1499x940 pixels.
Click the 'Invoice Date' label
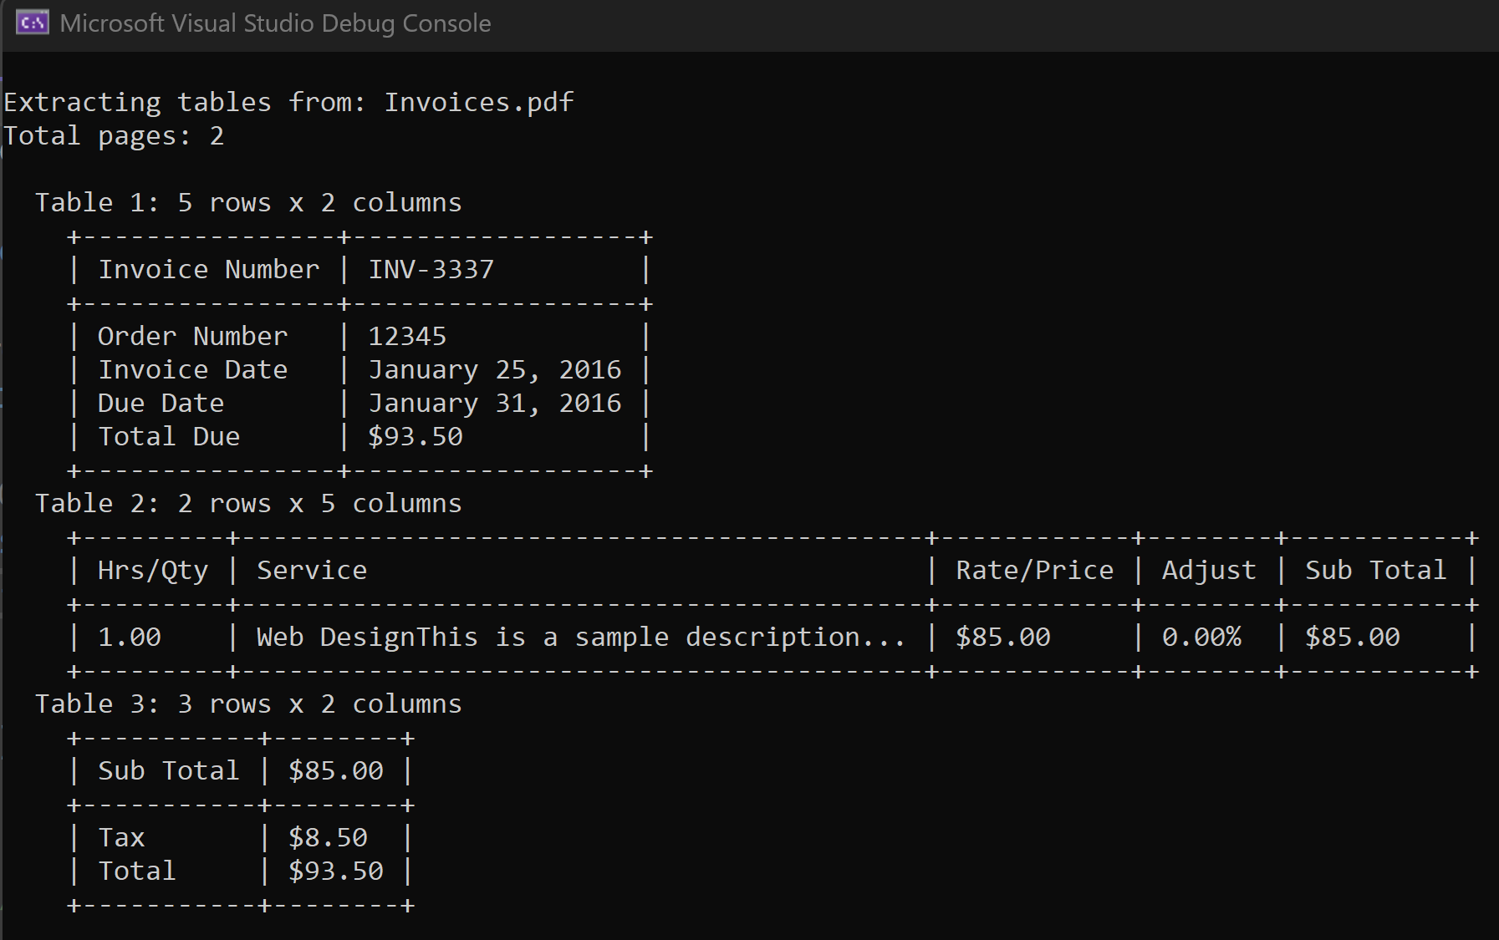(192, 369)
